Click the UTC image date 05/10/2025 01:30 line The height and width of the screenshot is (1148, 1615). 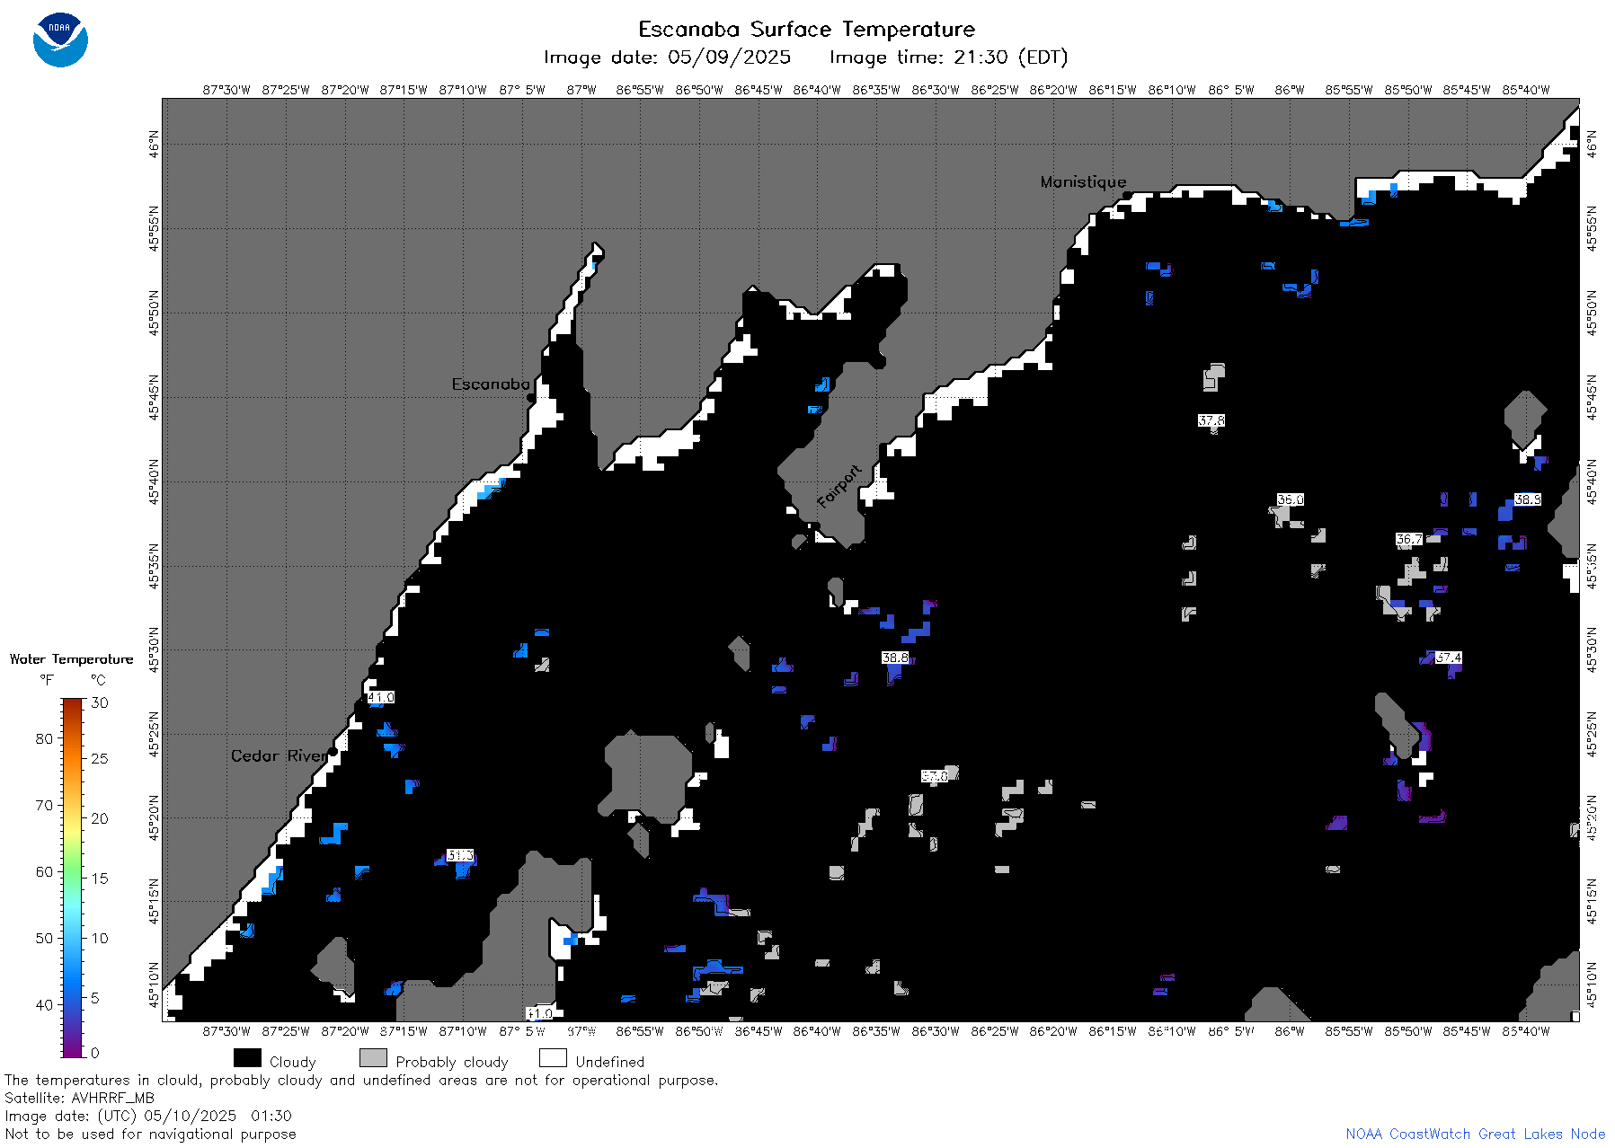(148, 1116)
